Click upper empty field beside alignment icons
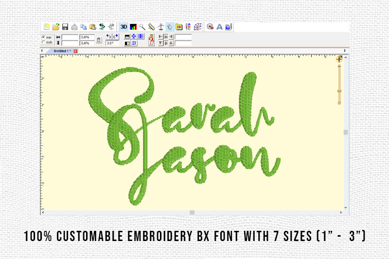This screenshot has height=259, width=389. click(183, 37)
